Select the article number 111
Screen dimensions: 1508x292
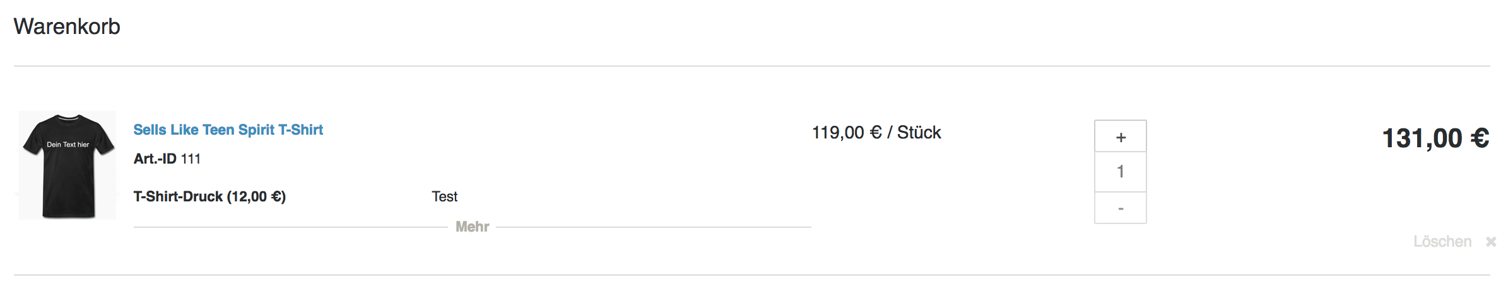point(191,159)
